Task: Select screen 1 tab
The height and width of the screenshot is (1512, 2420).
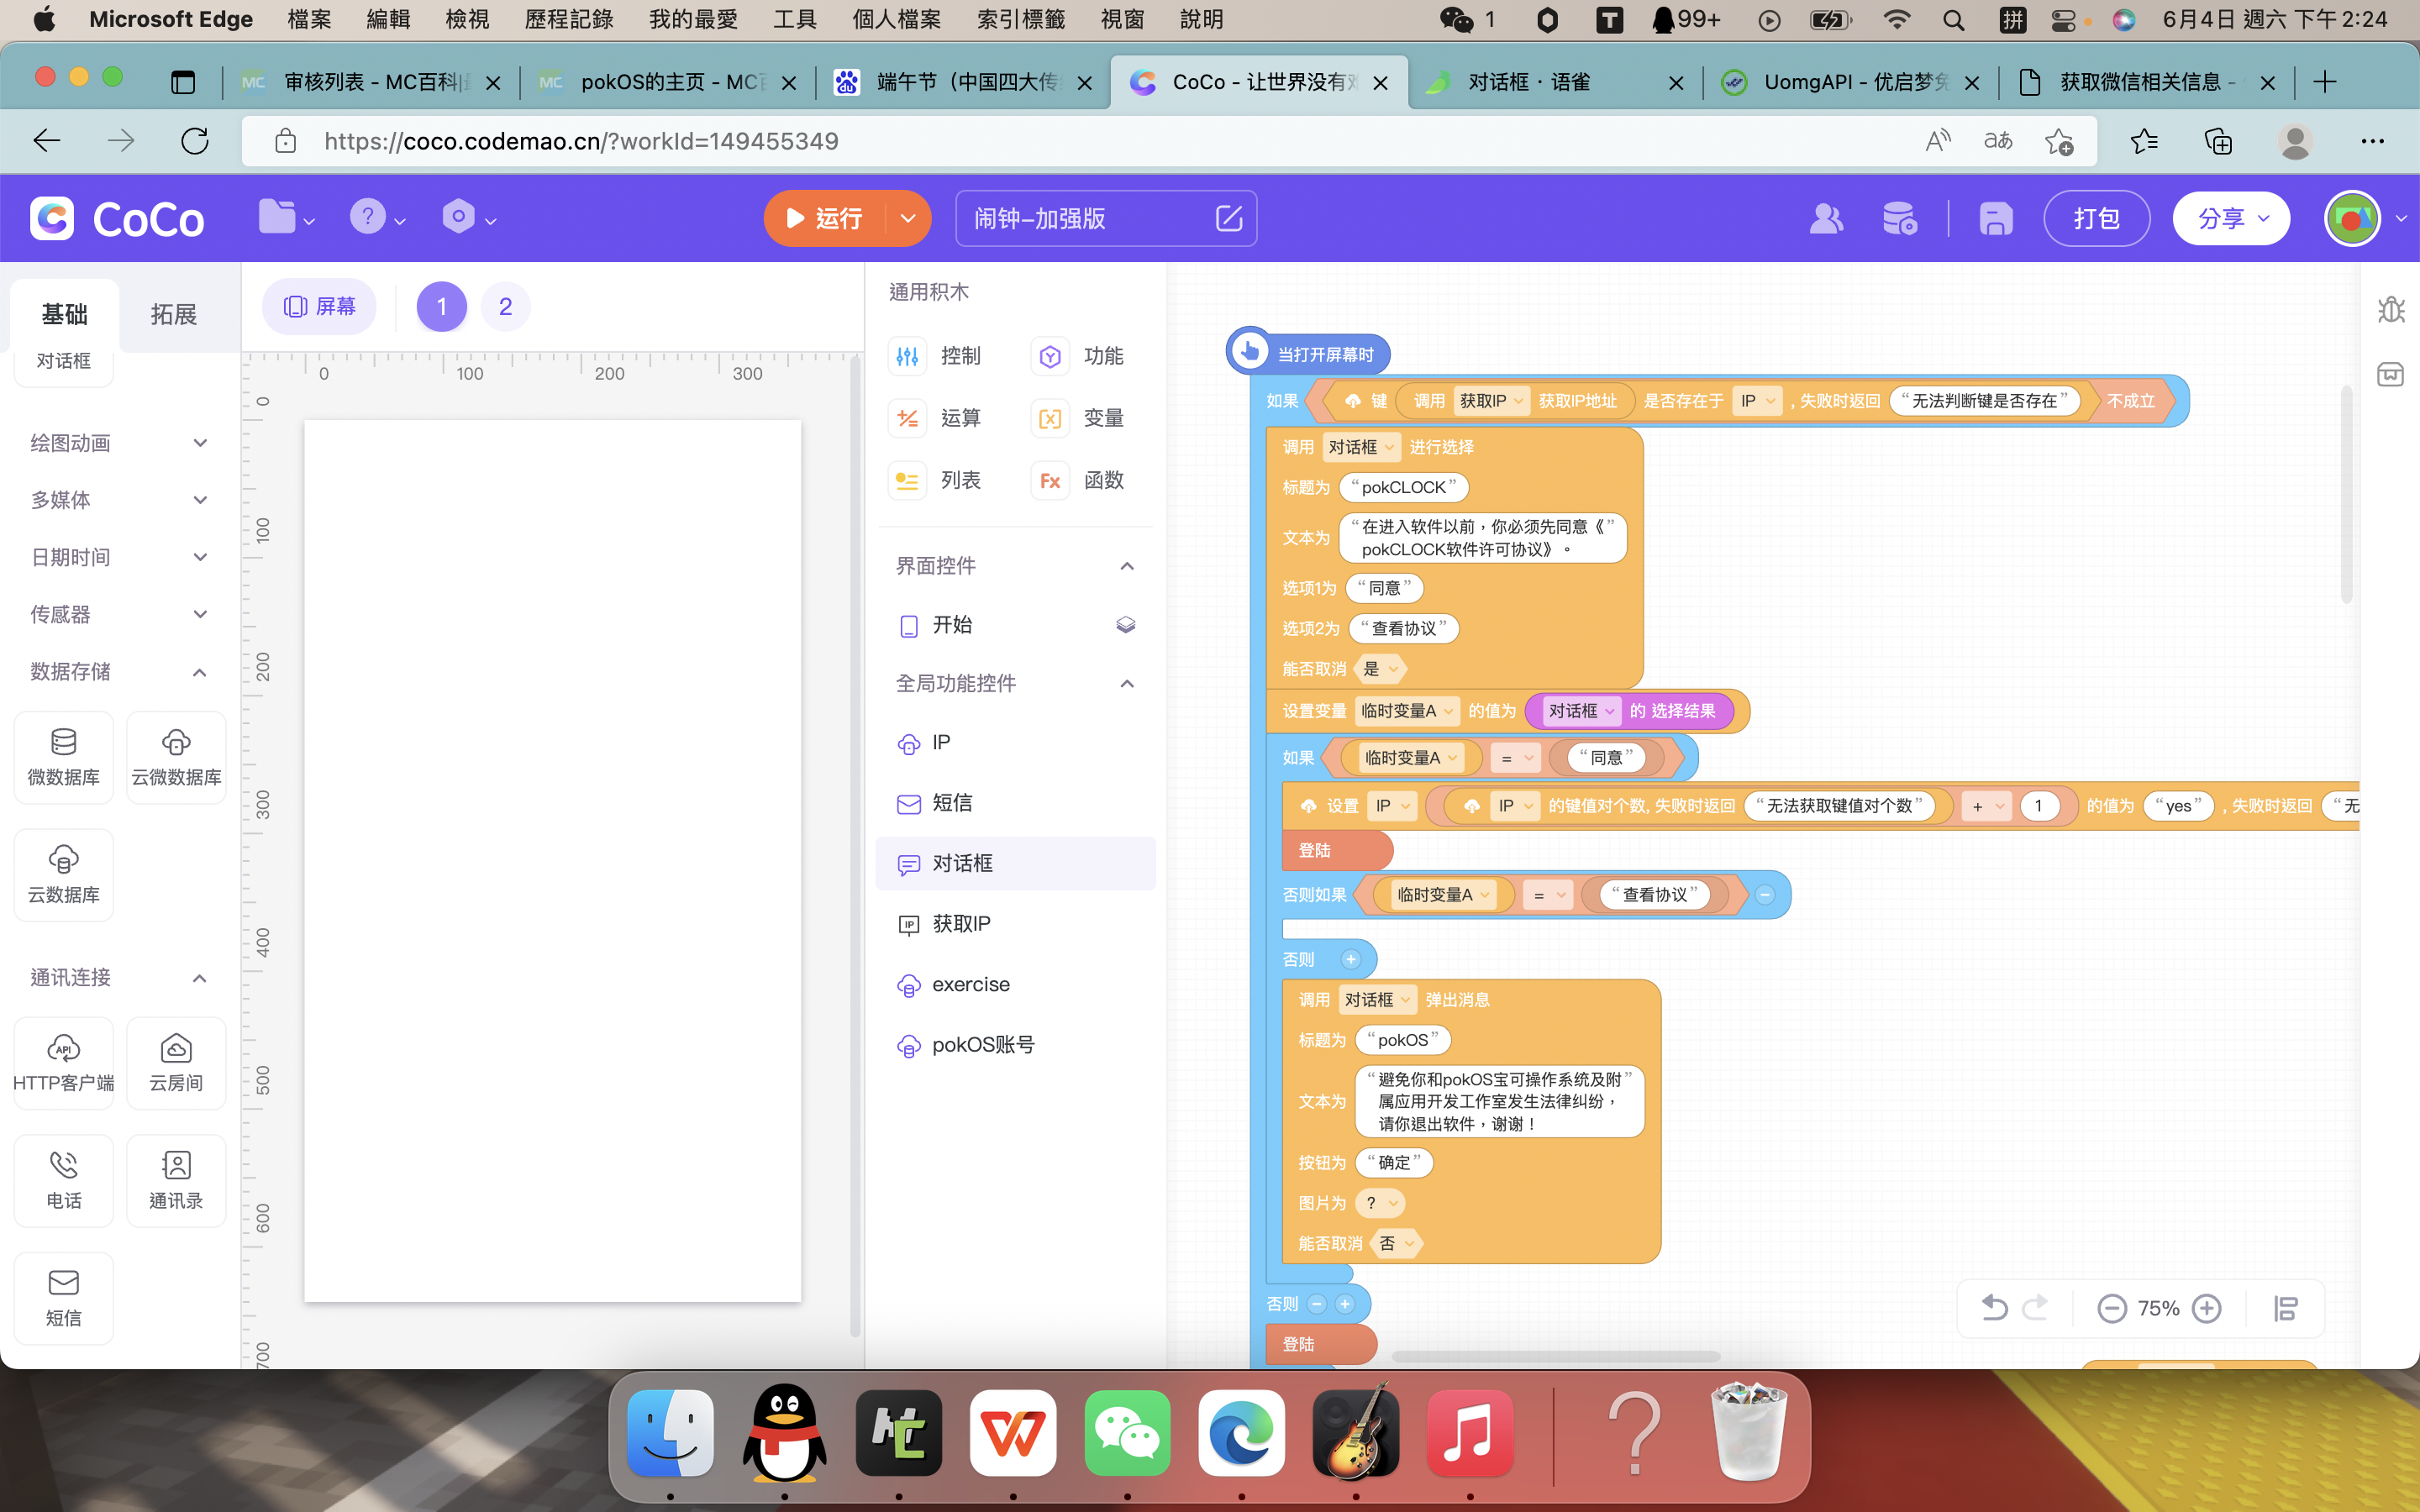Action: coord(441,306)
